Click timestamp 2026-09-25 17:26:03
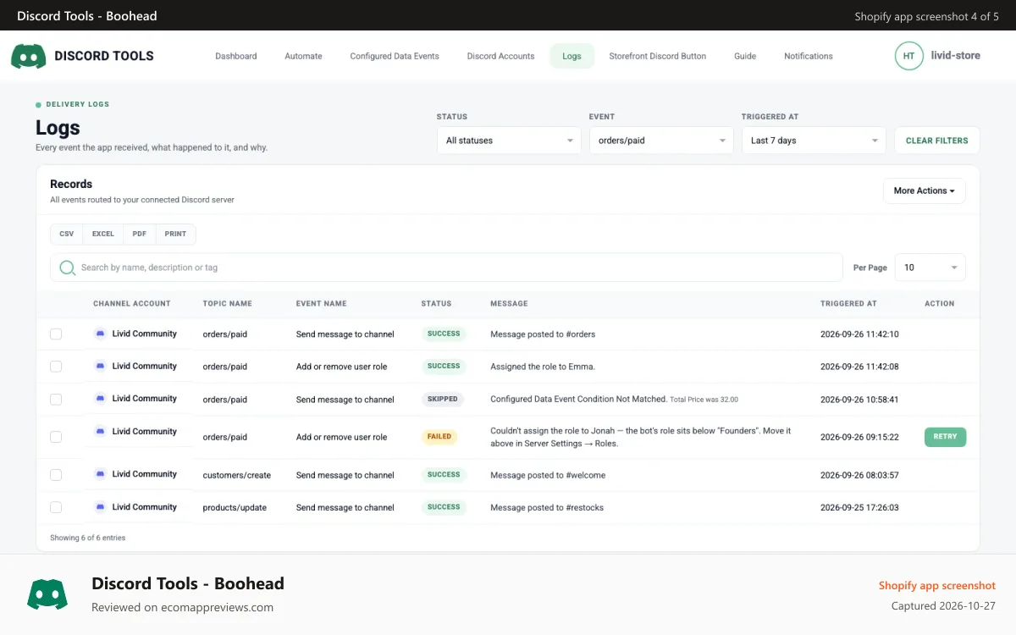 tap(859, 507)
